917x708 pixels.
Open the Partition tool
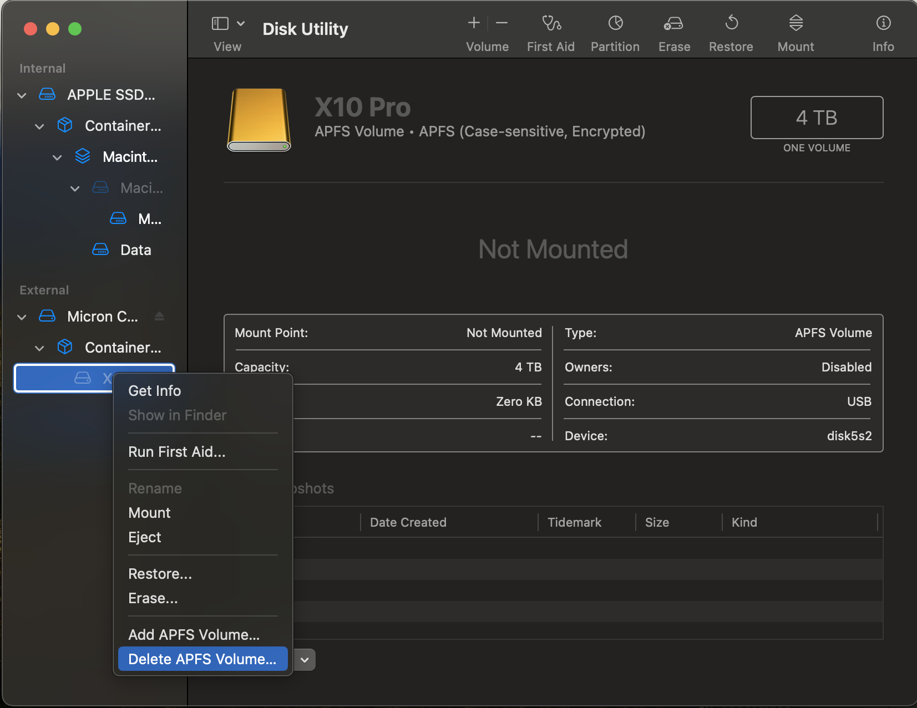tap(615, 30)
